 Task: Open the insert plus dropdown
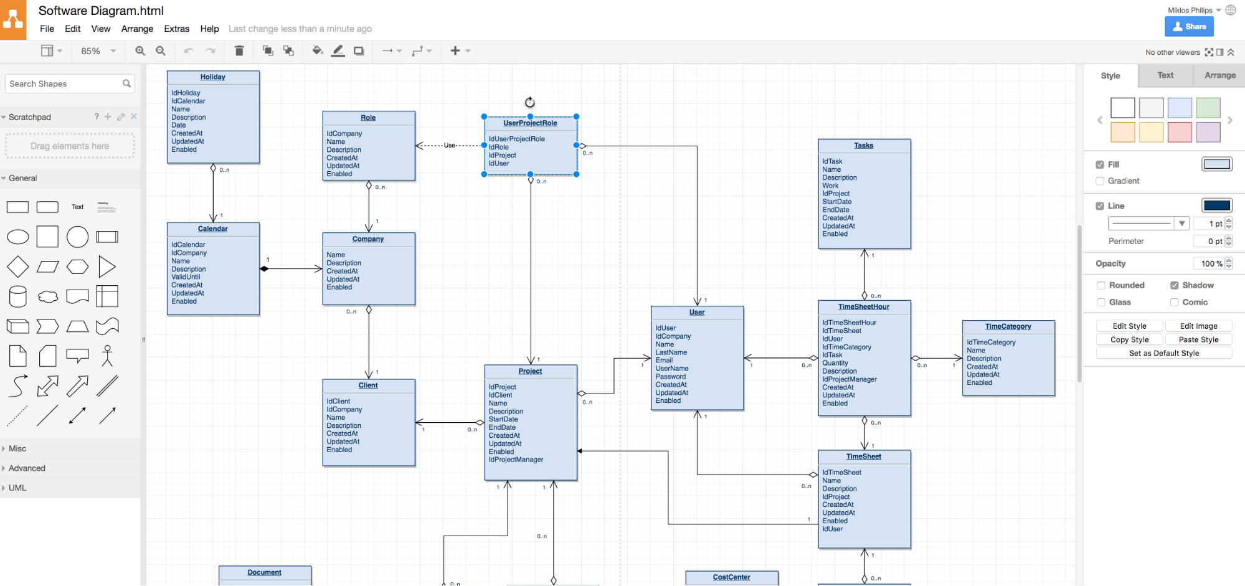(x=460, y=51)
